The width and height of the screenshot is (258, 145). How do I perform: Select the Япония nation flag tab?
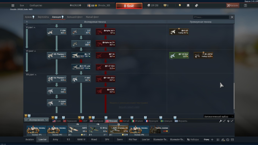click(x=111, y=121)
